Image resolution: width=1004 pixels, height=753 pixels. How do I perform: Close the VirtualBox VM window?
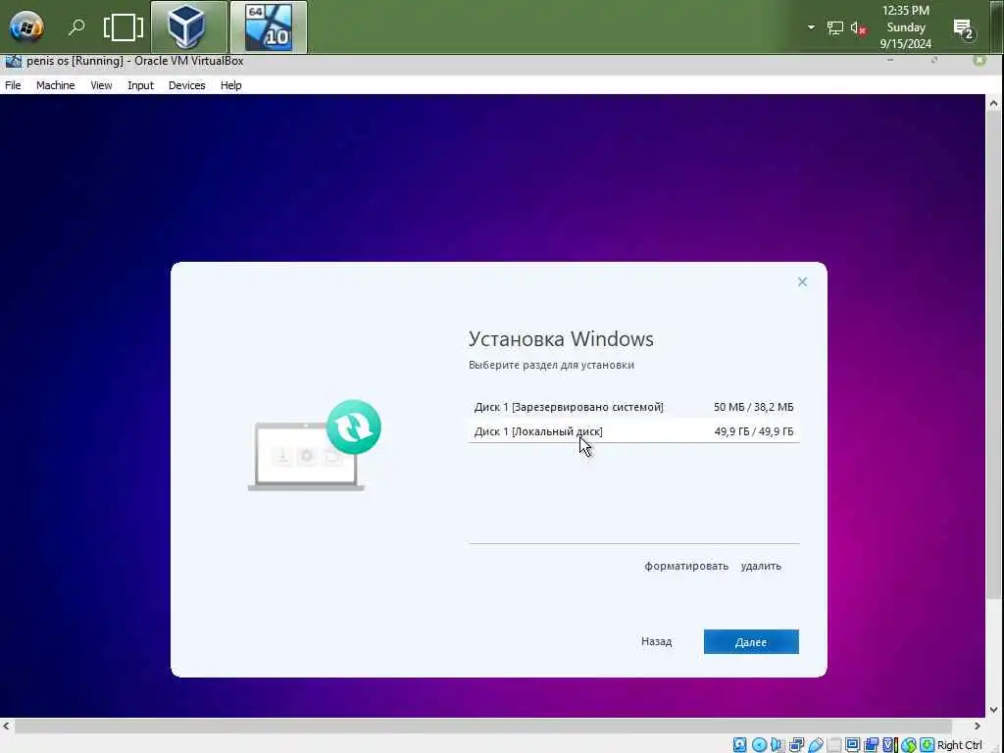979,60
